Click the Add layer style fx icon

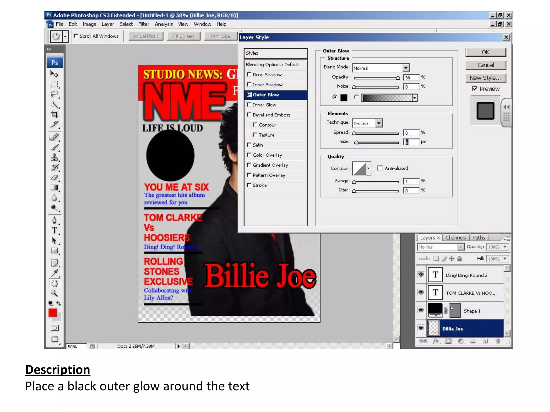(x=436, y=341)
